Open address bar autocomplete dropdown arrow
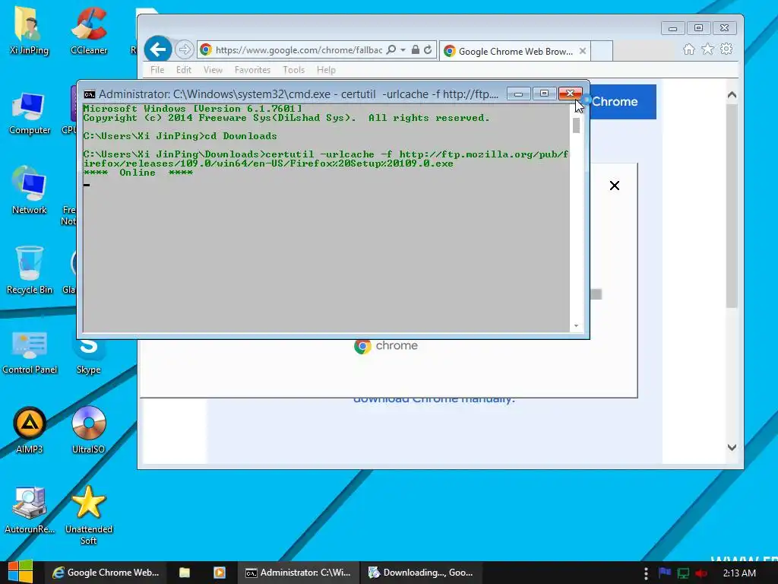 403,50
